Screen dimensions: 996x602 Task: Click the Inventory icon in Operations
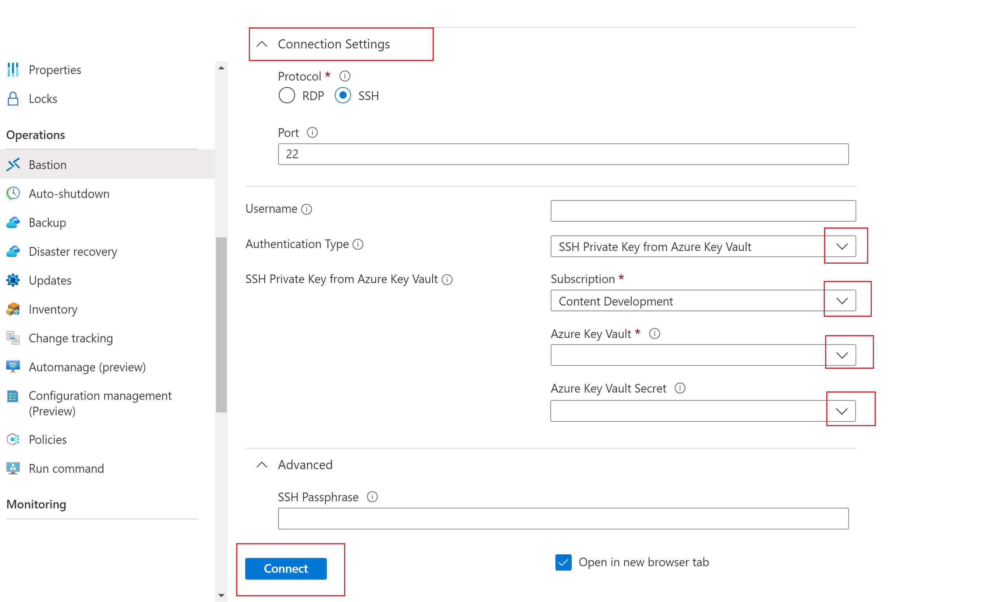(x=13, y=309)
